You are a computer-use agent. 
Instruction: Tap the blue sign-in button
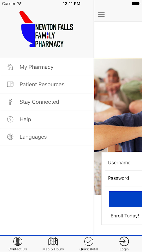click(x=125, y=199)
